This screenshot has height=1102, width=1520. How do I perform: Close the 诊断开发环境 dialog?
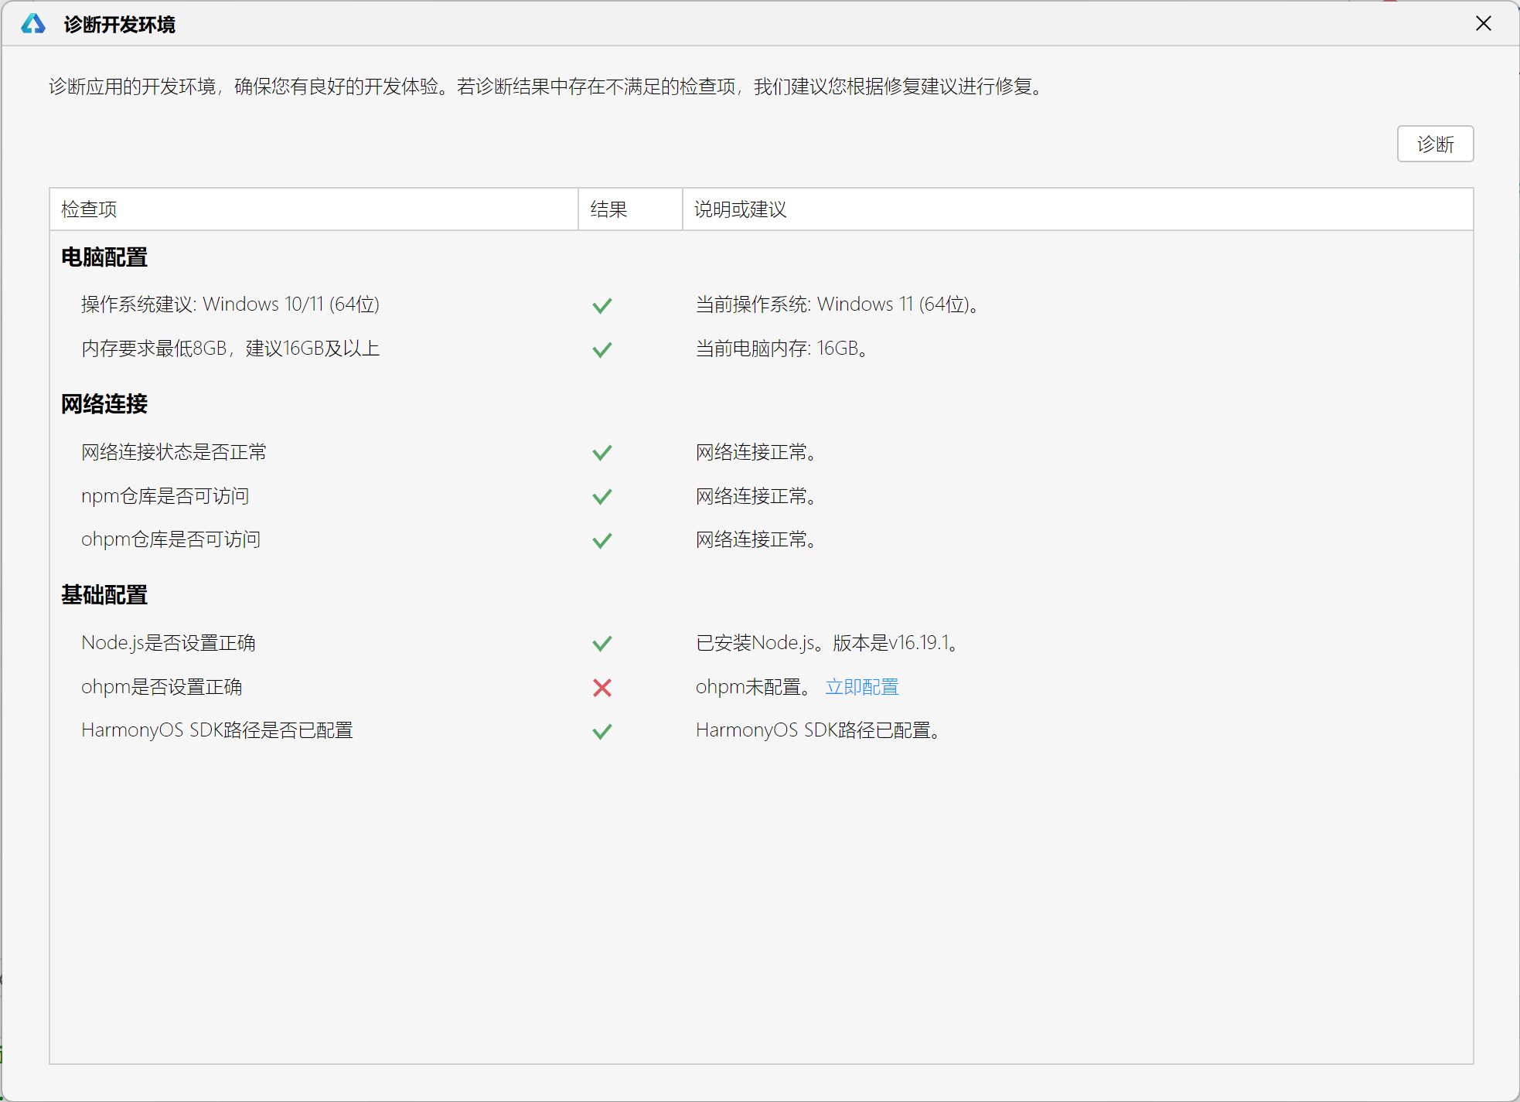[1483, 24]
